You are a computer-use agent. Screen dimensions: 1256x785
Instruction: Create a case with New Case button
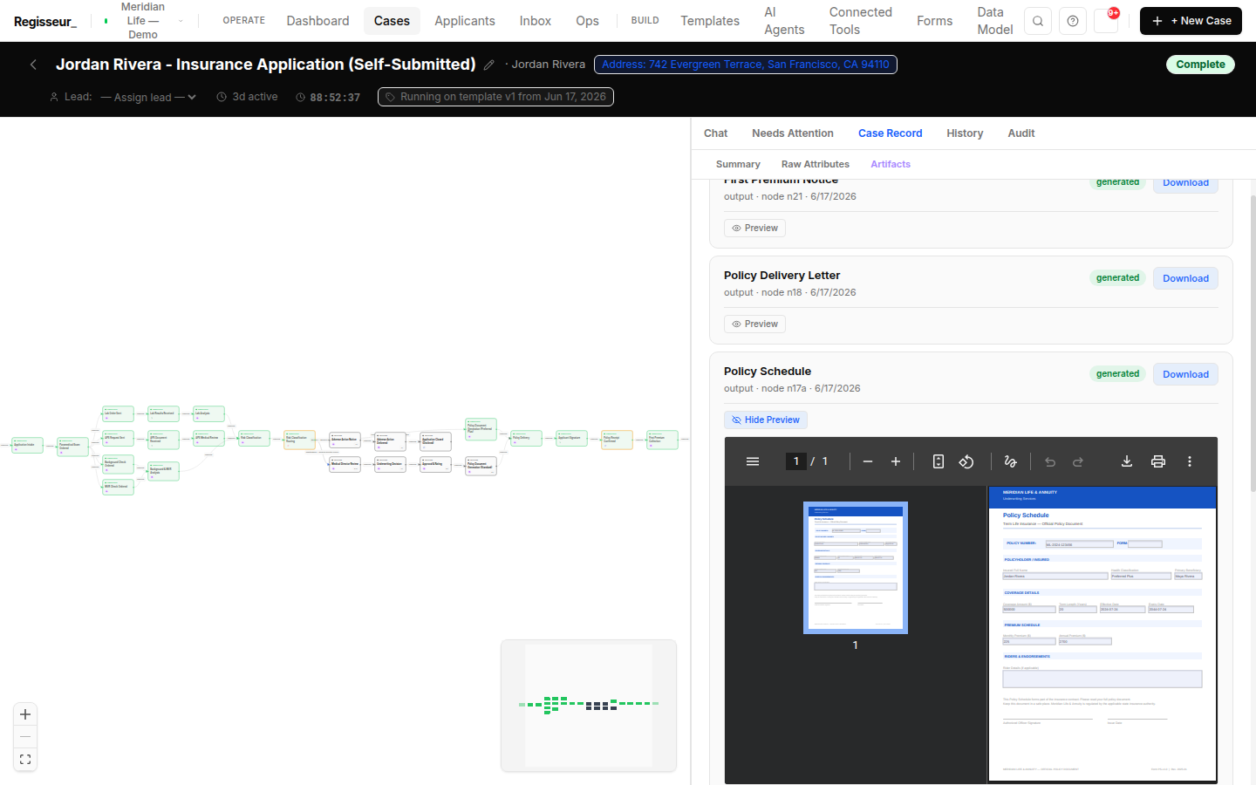[x=1191, y=21]
